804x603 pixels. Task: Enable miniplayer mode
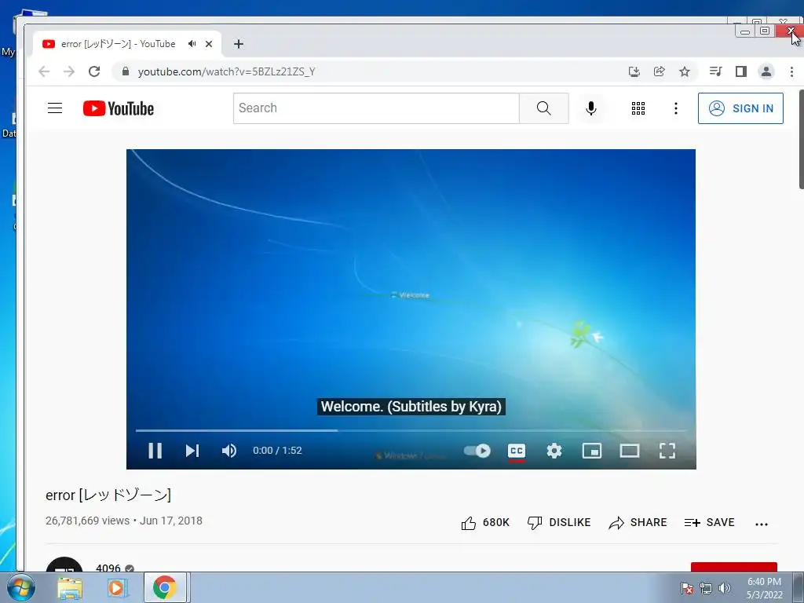(x=592, y=450)
